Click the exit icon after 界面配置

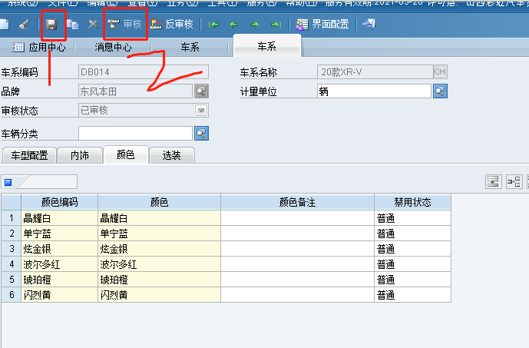click(369, 25)
